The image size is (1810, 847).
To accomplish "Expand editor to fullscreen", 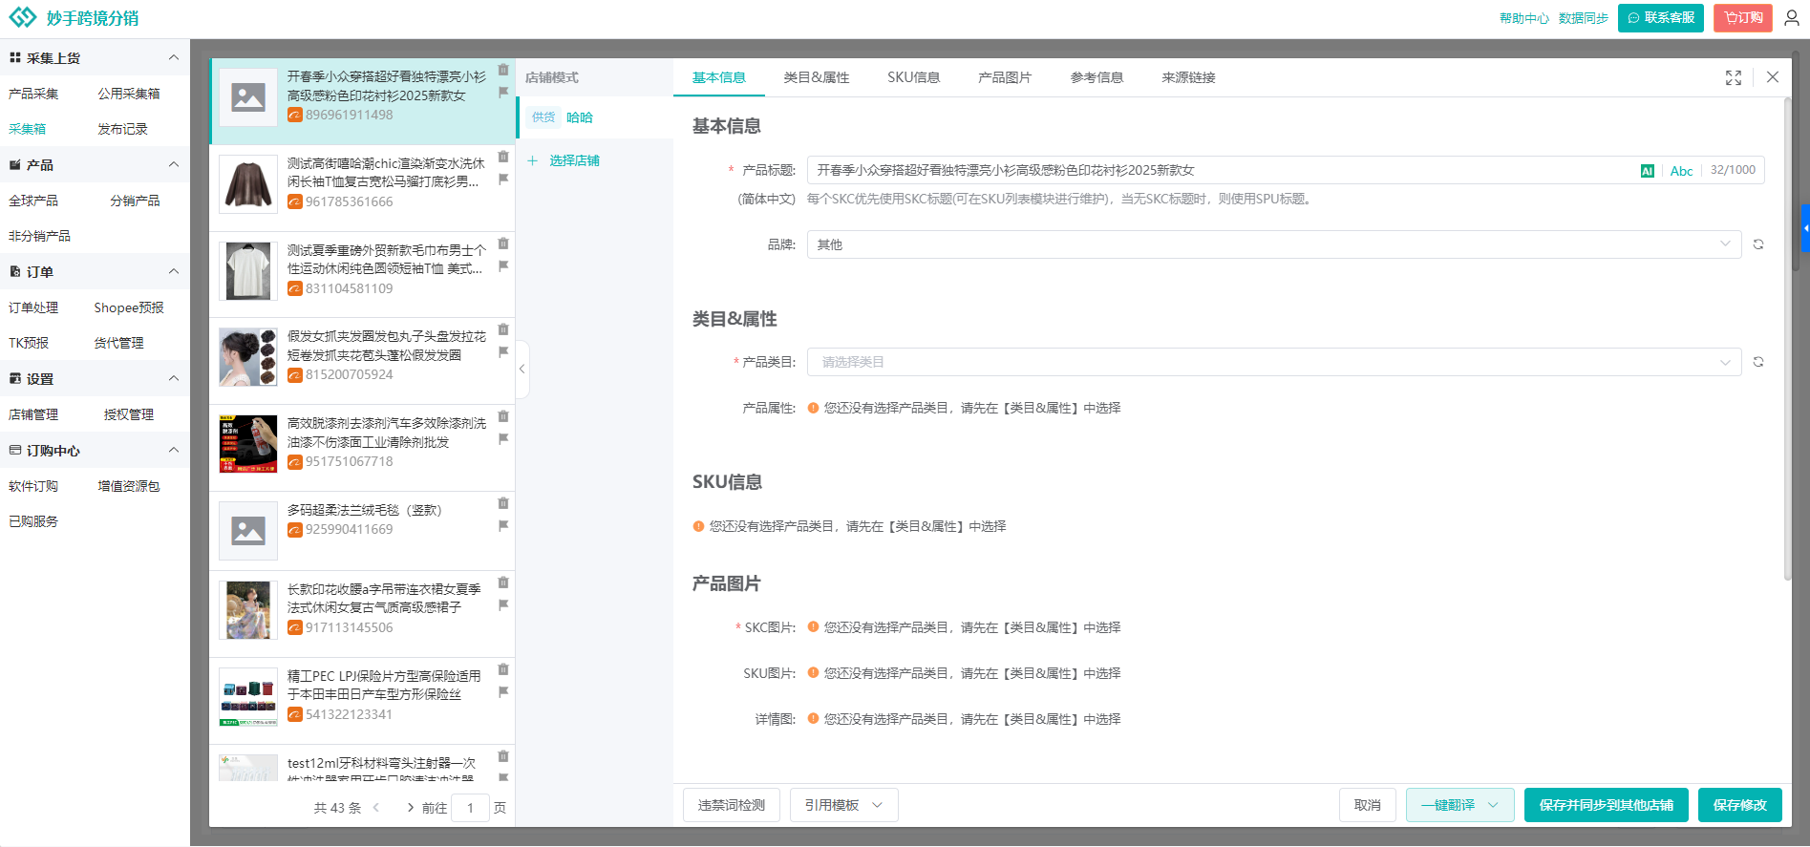I will click(1733, 77).
